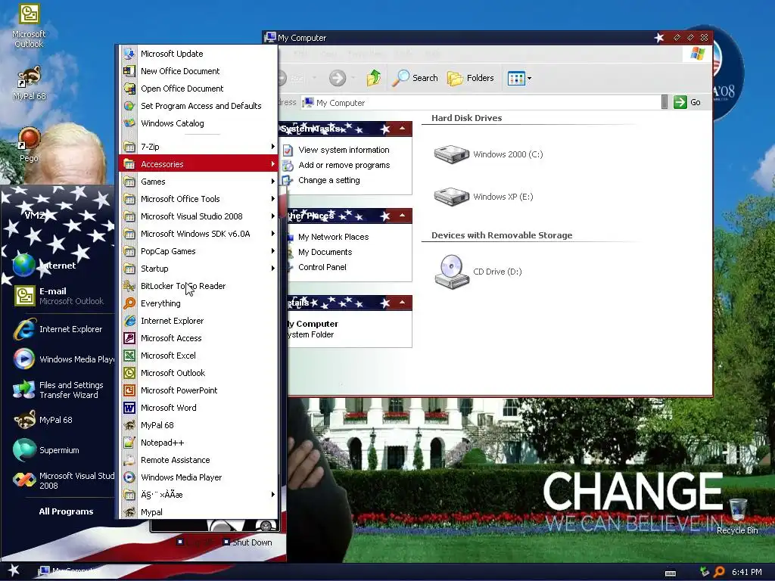Click the Open Office Document entry

[x=198, y=89]
